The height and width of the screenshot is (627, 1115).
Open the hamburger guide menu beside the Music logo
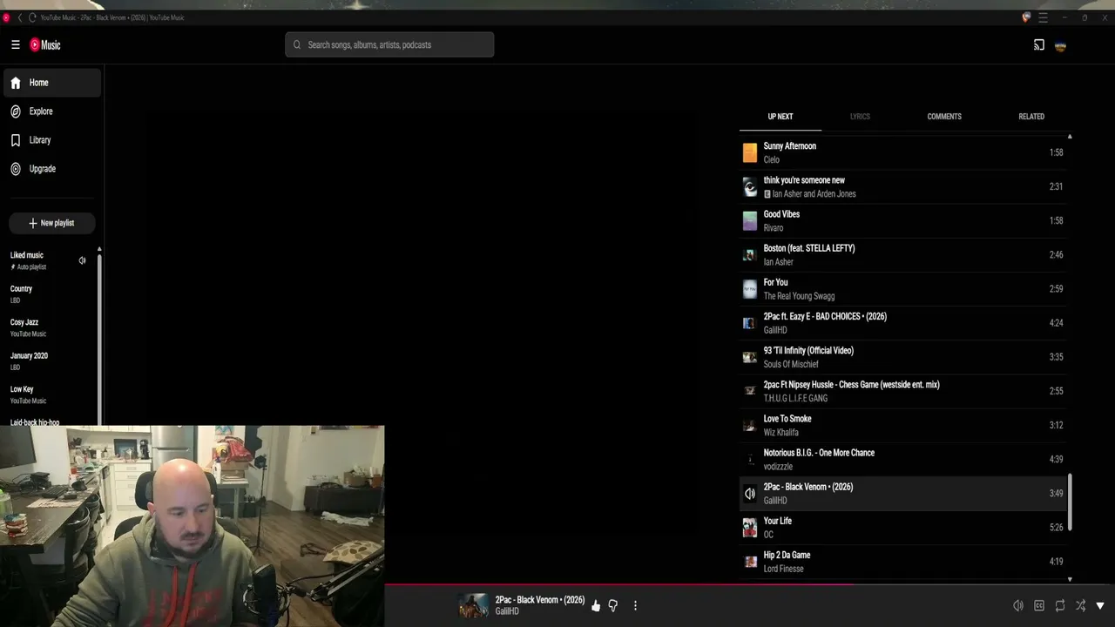[15, 45]
